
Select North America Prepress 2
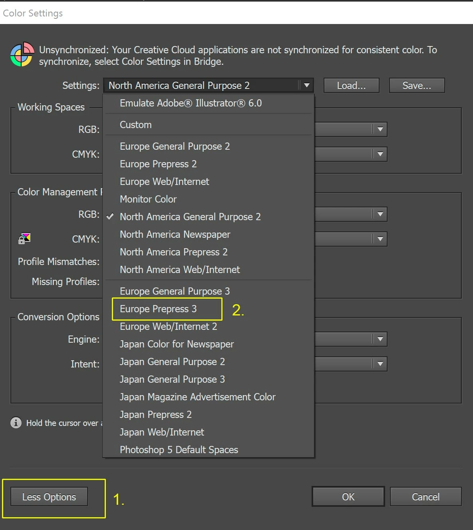[x=208, y=252]
